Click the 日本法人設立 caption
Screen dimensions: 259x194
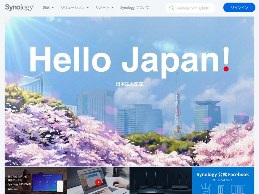(x=129, y=83)
